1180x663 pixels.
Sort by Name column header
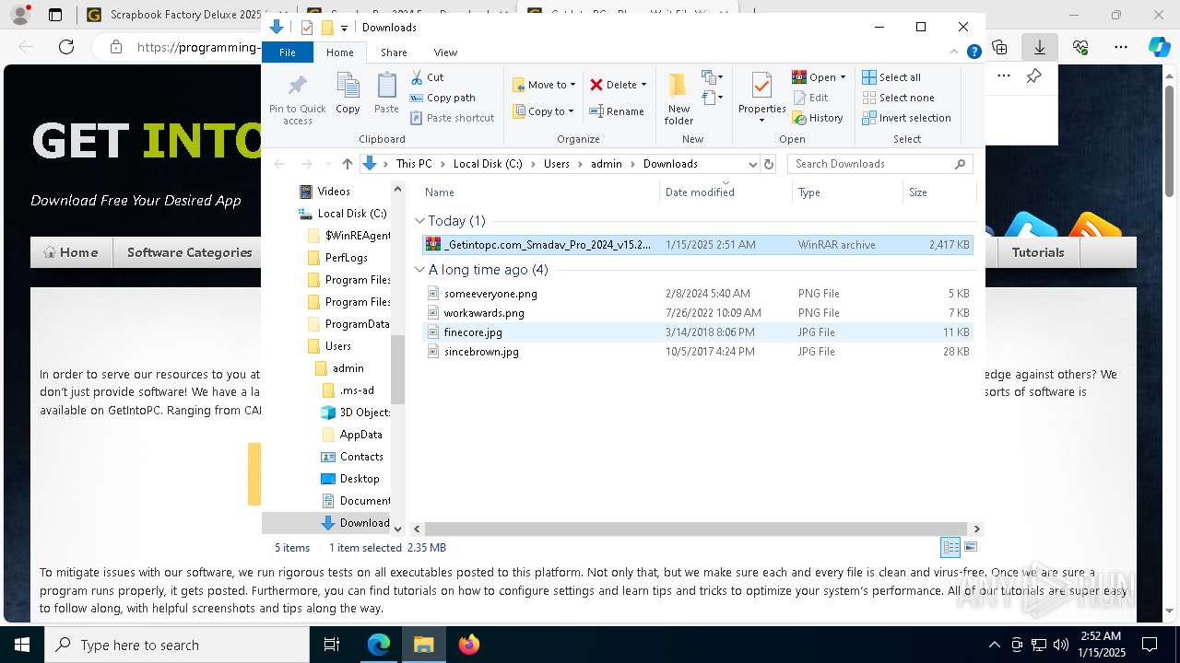[539, 192]
